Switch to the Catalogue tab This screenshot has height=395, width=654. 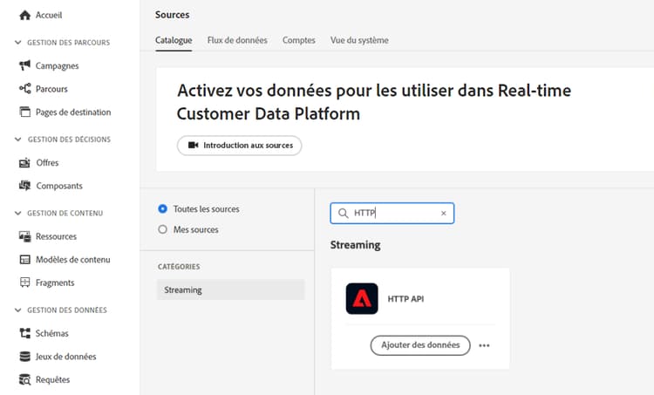tap(174, 40)
